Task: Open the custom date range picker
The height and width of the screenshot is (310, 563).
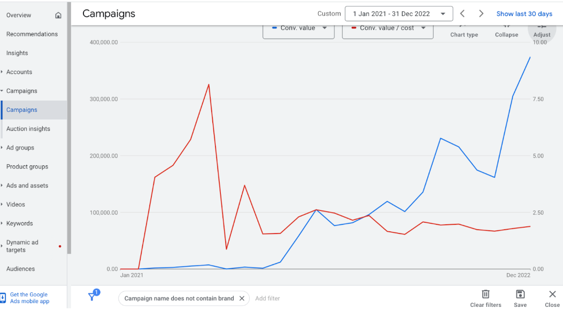Action: pos(399,14)
